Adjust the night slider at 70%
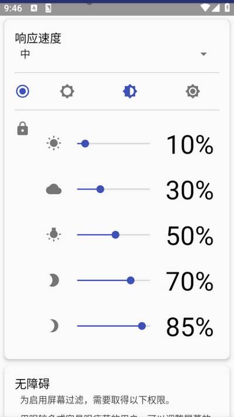234x417 pixels. pyautogui.click(x=113, y=281)
